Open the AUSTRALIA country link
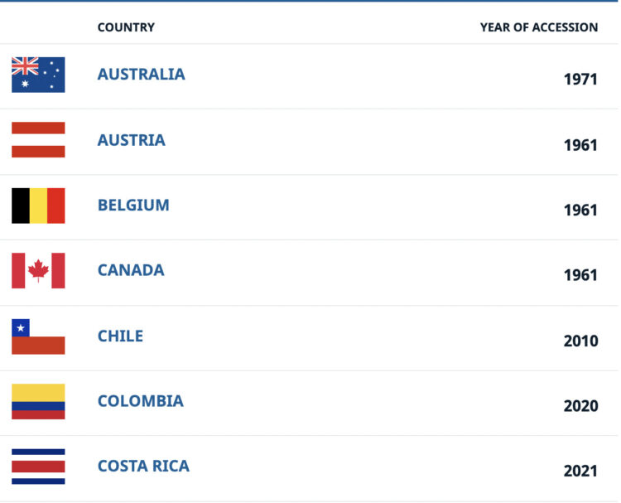Image resolution: width=621 pixels, height=503 pixels. point(141,74)
